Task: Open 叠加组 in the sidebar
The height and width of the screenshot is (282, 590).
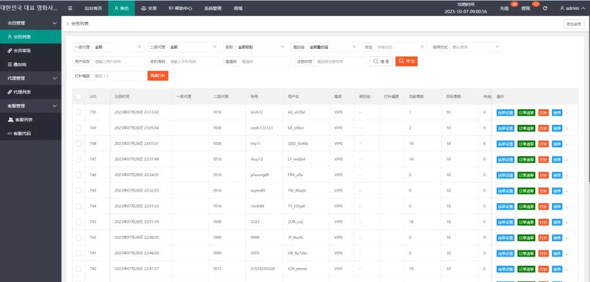Action: pyautogui.click(x=20, y=64)
